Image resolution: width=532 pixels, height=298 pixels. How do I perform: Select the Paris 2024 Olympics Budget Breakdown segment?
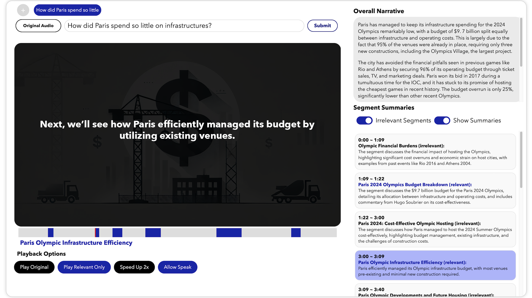[x=435, y=190]
